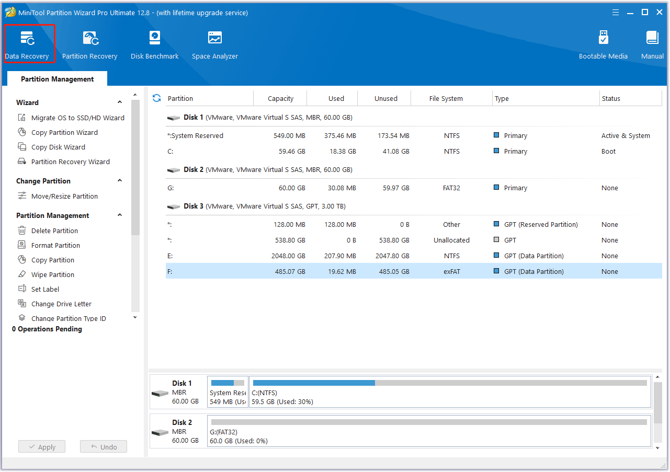The height and width of the screenshot is (472, 670).
Task: Sort by the Capacity column header
Action: 280,98
